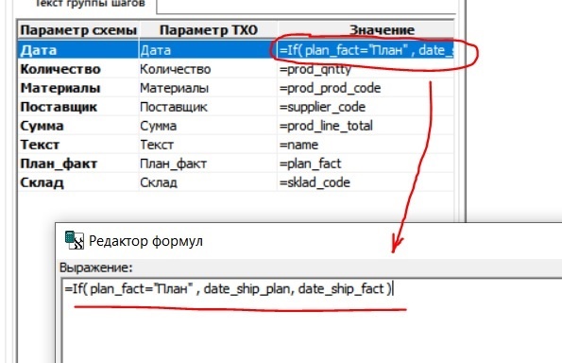The height and width of the screenshot is (363, 562).
Task: Click the =name value cell
Action: pos(366,145)
